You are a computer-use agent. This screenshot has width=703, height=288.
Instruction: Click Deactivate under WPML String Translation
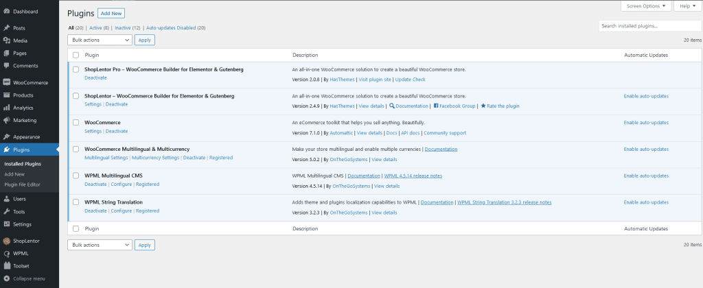(x=95, y=211)
